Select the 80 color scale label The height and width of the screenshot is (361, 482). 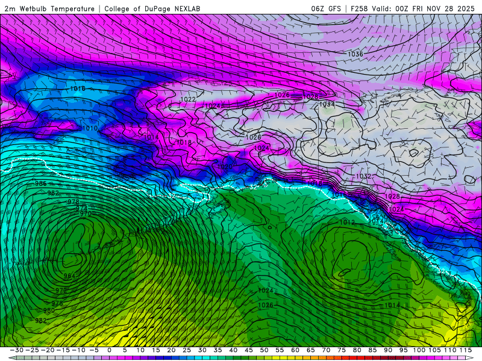357,350
